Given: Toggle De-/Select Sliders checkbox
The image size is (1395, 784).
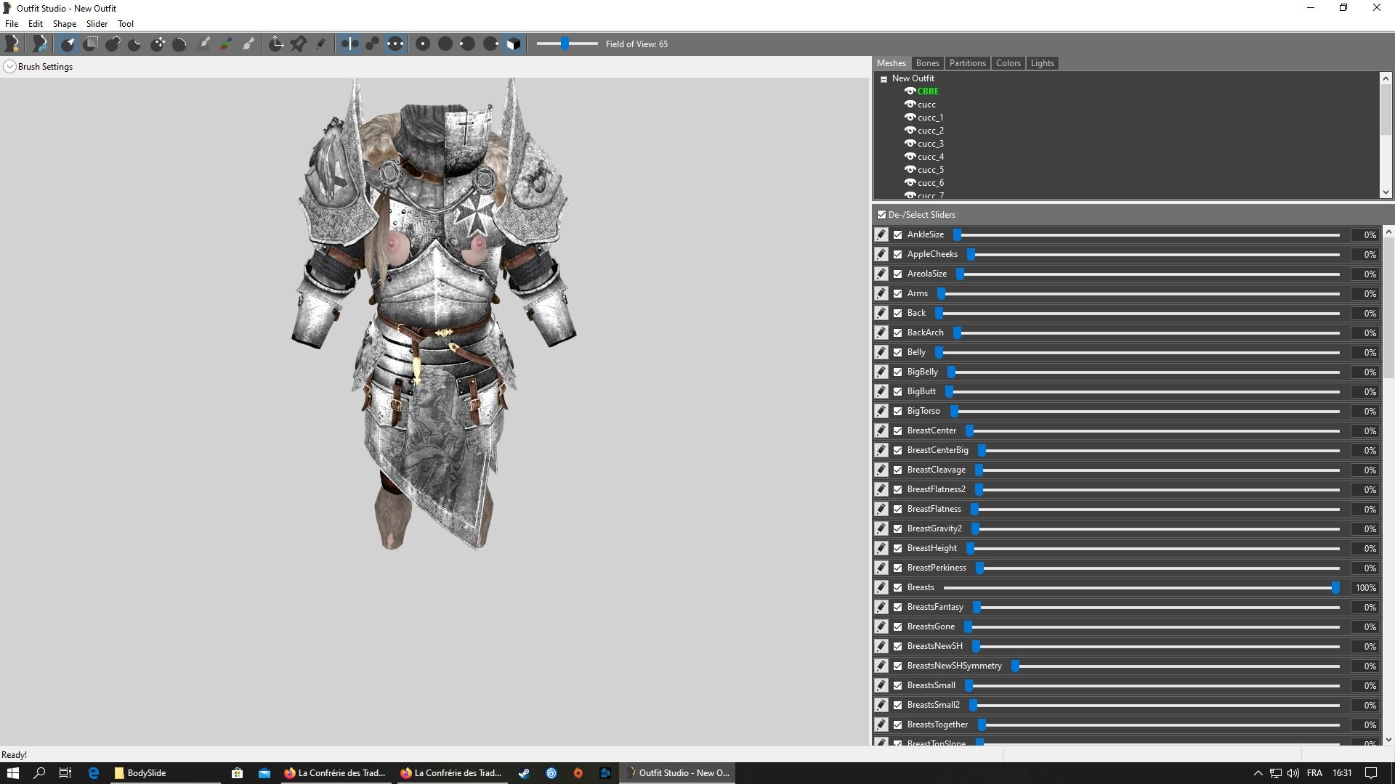Looking at the screenshot, I should pyautogui.click(x=881, y=215).
